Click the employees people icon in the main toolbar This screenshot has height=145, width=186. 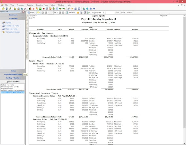pos(15,9)
